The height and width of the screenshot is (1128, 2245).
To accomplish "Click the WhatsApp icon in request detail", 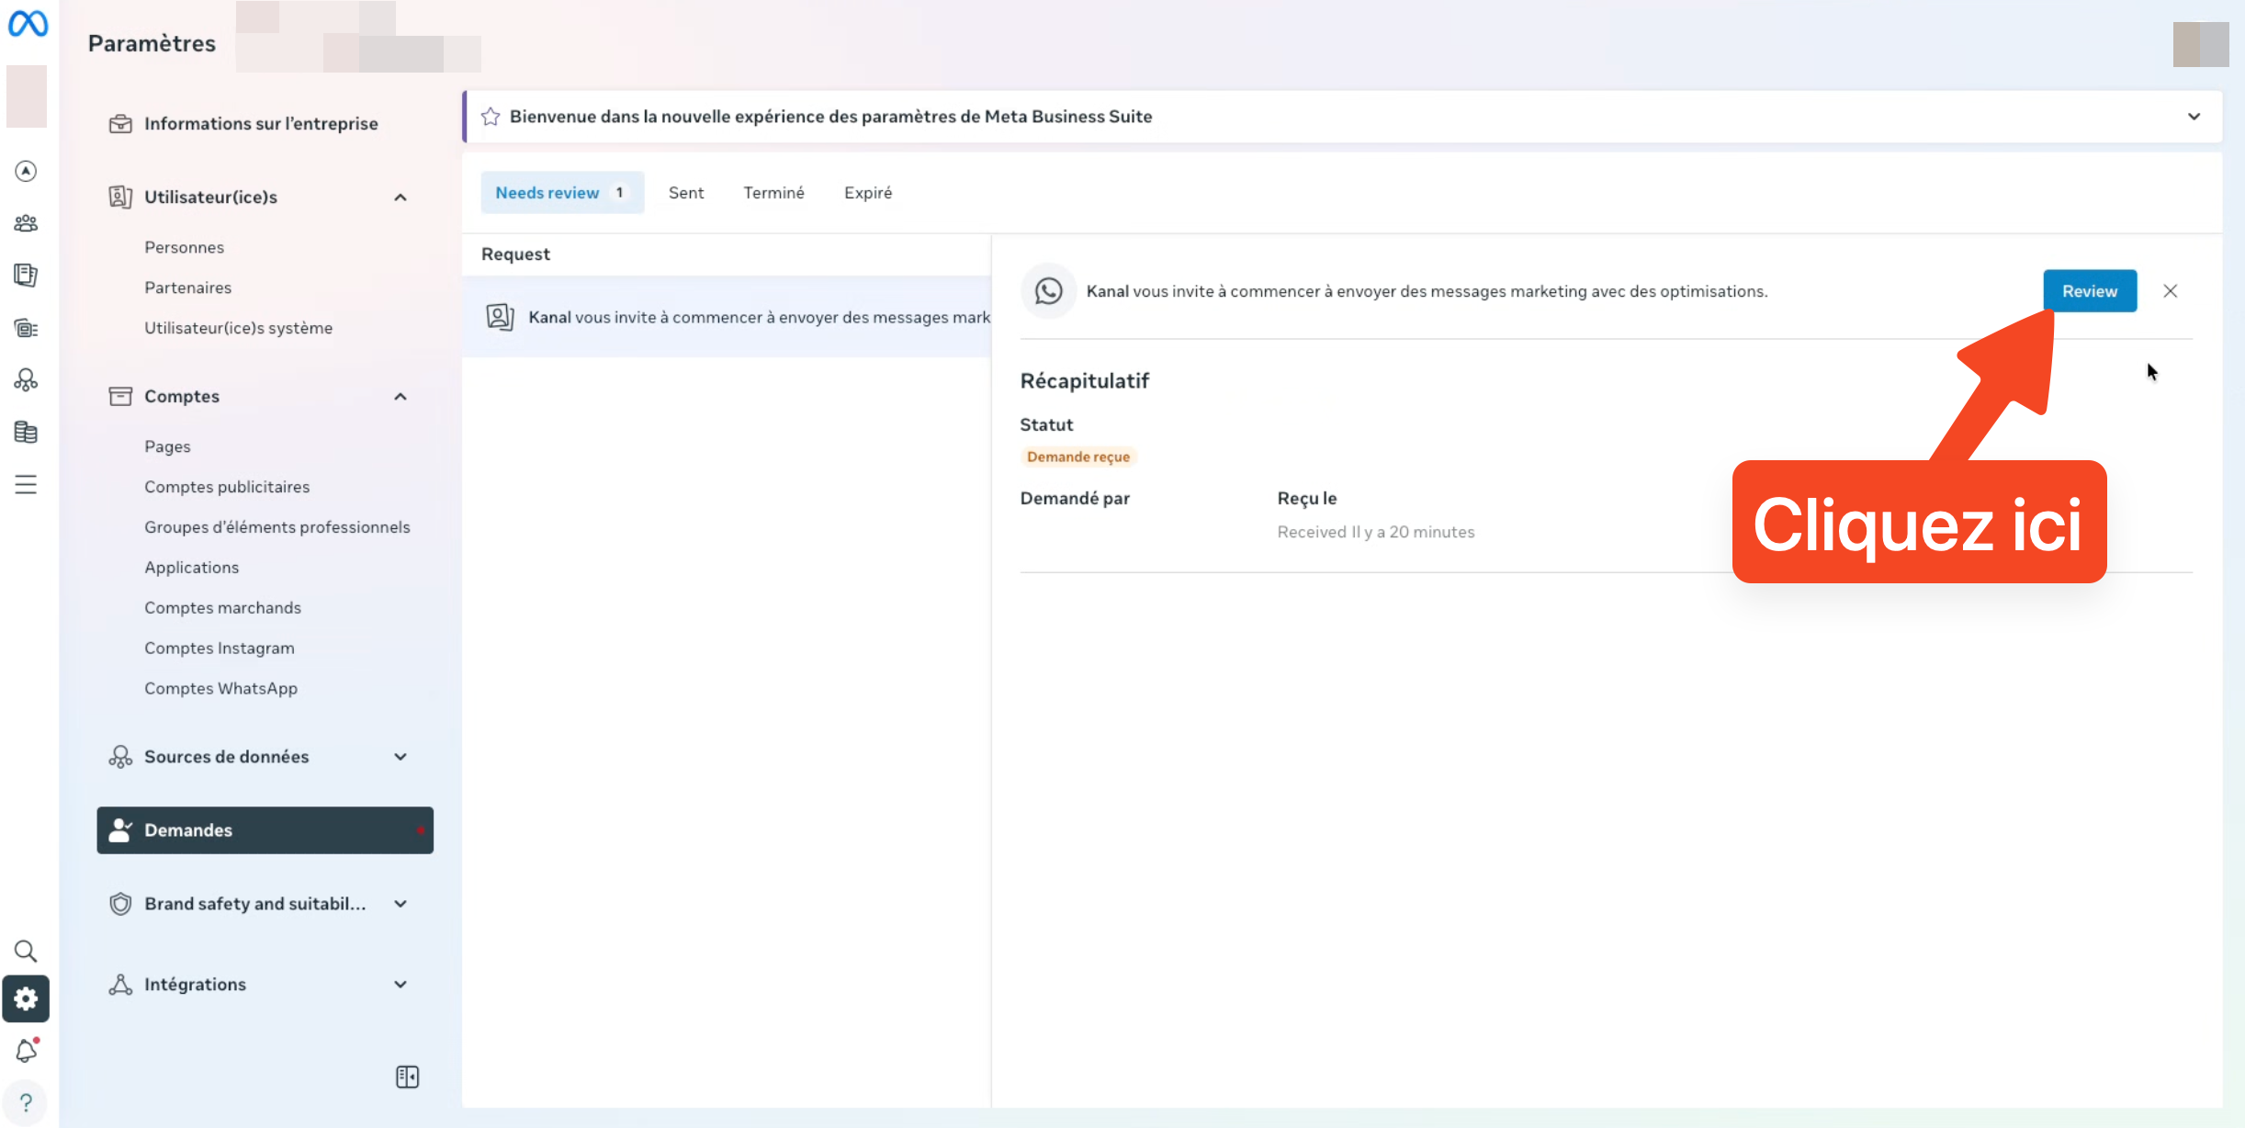I will (x=1048, y=291).
